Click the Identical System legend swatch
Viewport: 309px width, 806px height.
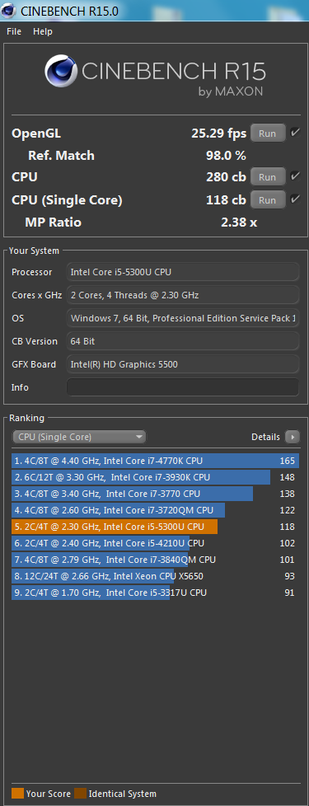tap(80, 793)
